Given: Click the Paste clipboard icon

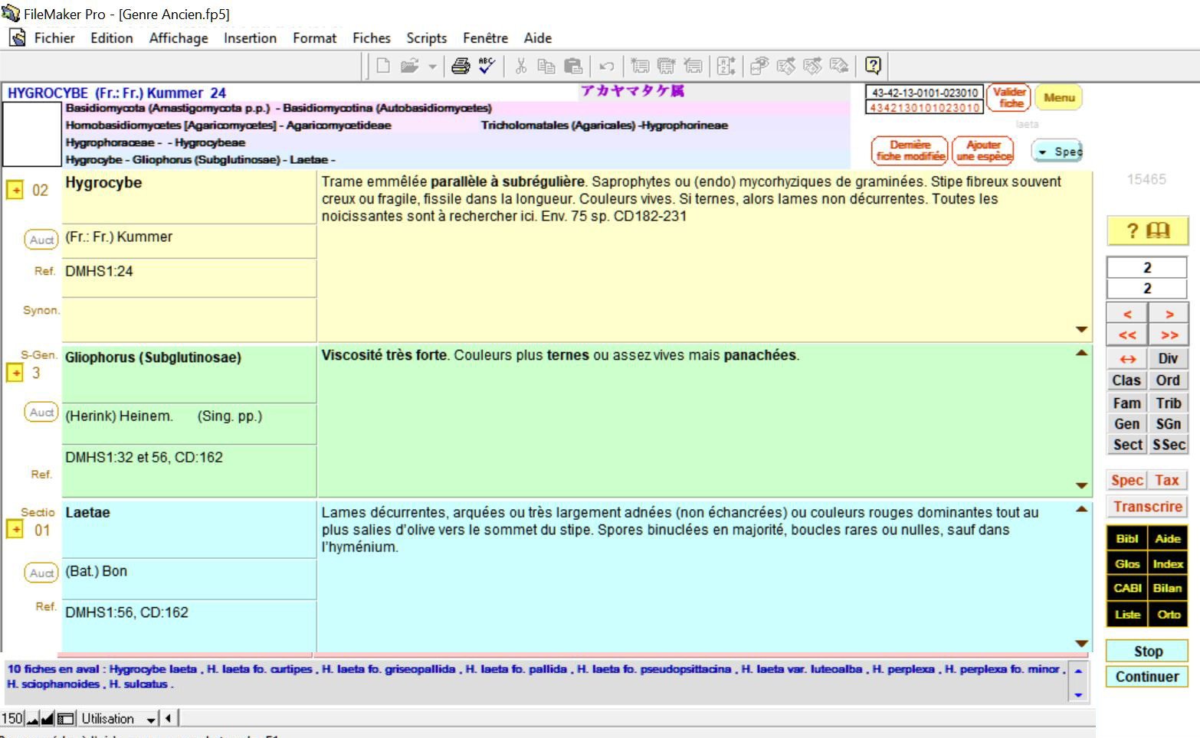Looking at the screenshot, I should [x=573, y=66].
